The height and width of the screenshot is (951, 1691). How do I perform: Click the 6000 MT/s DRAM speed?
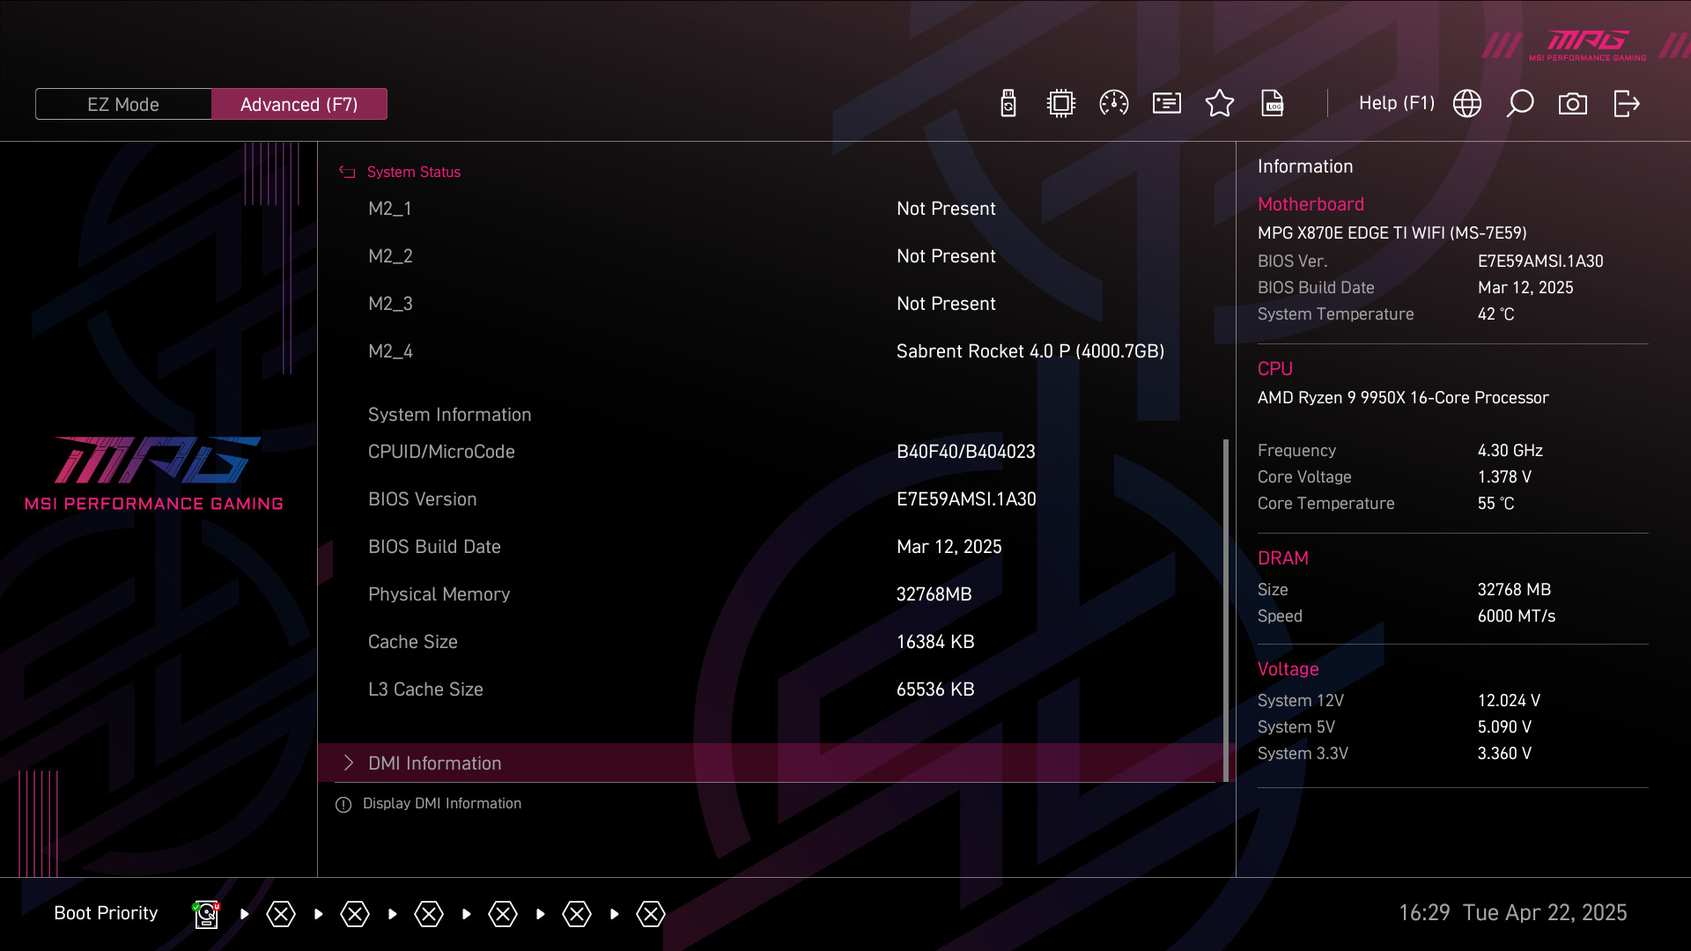point(1517,616)
